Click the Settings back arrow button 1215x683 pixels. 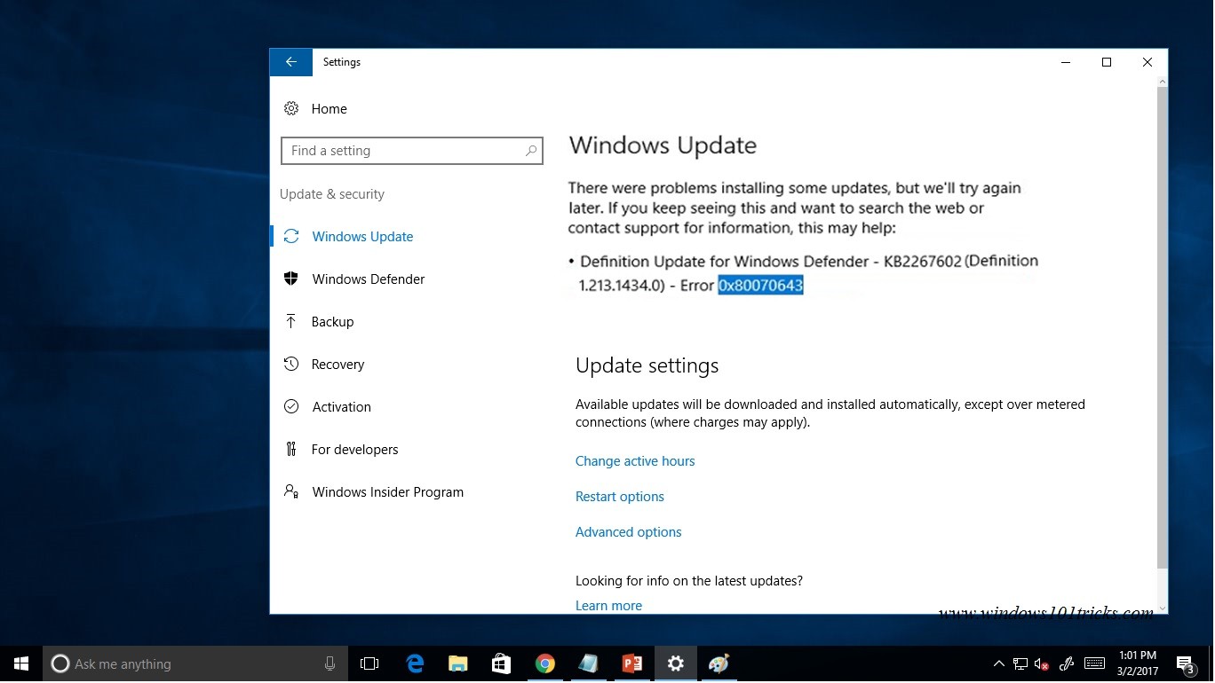click(x=290, y=62)
